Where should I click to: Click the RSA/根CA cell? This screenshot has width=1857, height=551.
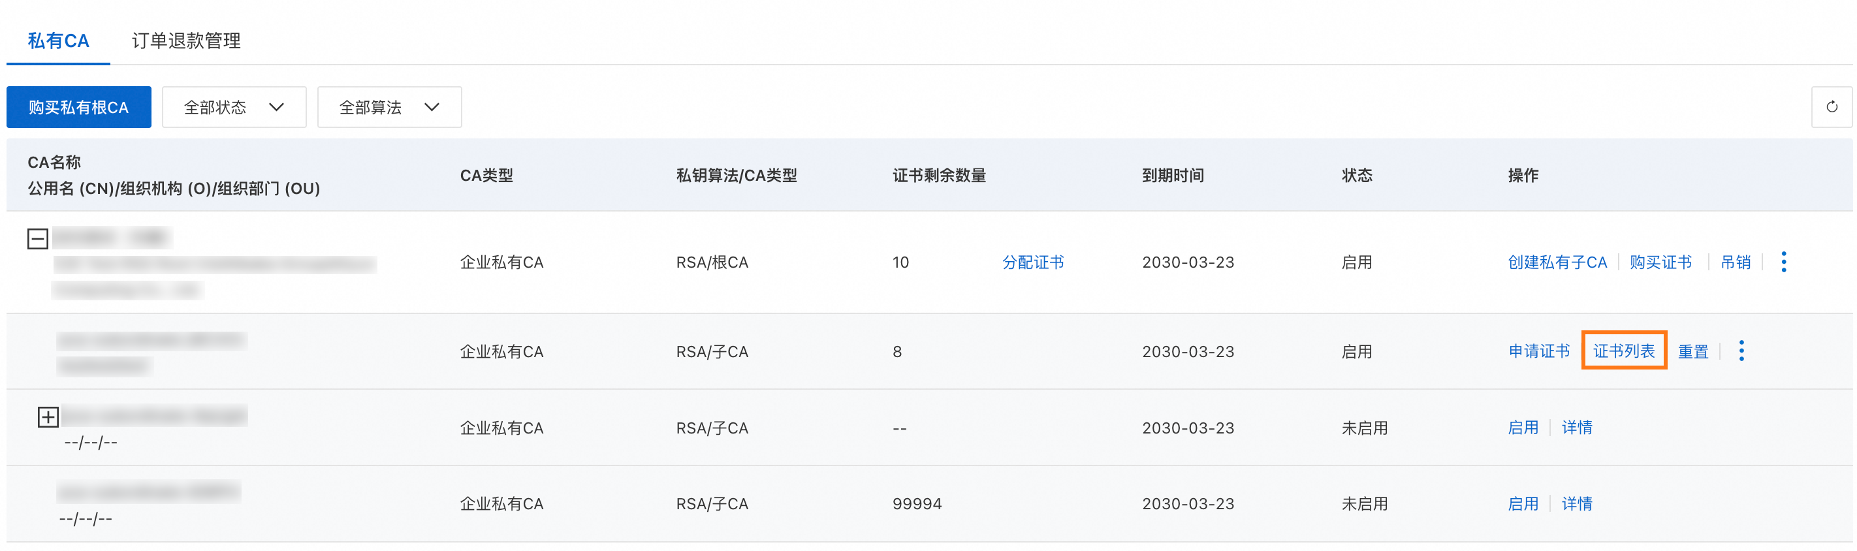tap(712, 262)
